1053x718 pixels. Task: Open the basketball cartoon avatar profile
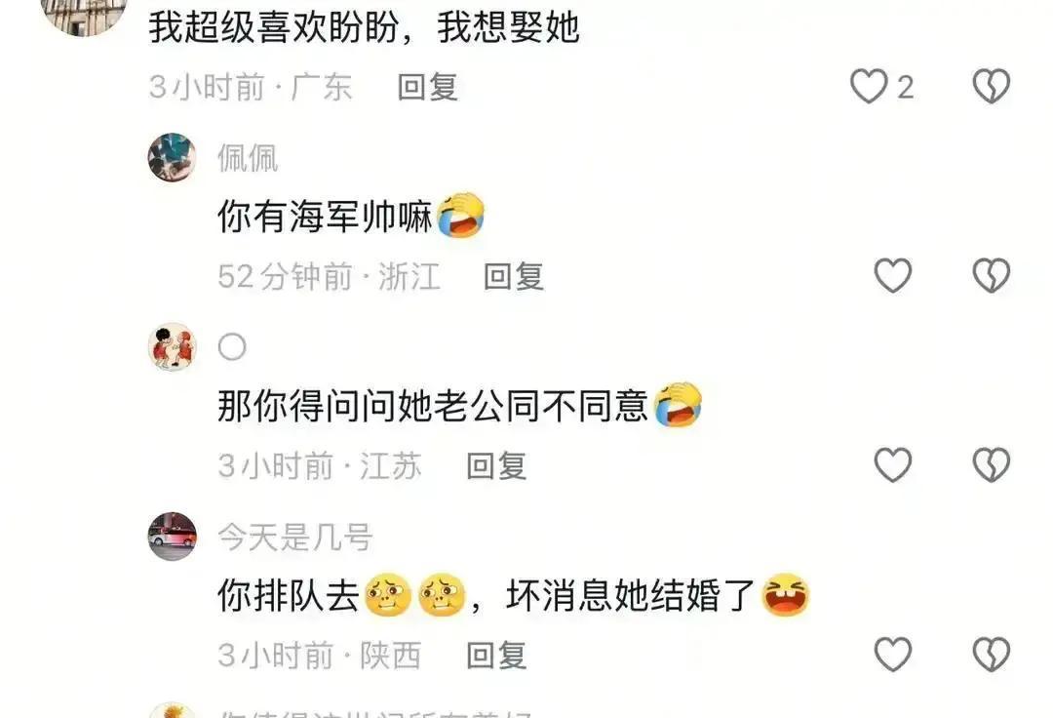(x=173, y=347)
